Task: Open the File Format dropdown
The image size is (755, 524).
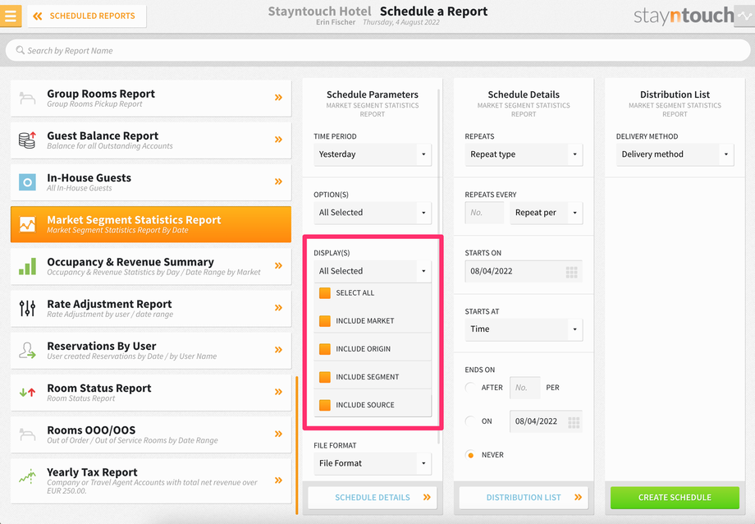Action: pos(373,463)
